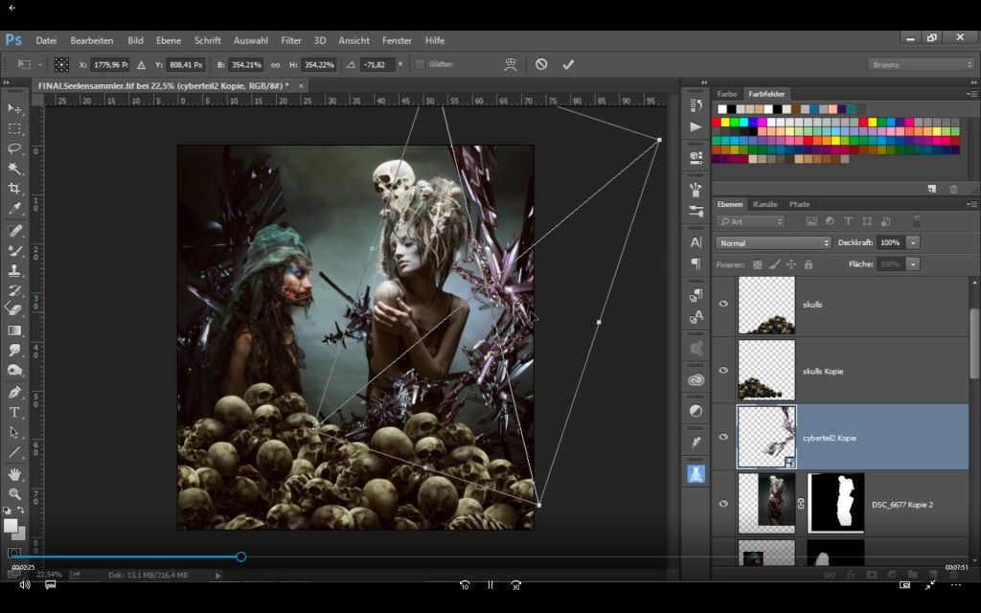Image resolution: width=981 pixels, height=613 pixels.
Task: Select the Type tool
Action: (x=14, y=412)
